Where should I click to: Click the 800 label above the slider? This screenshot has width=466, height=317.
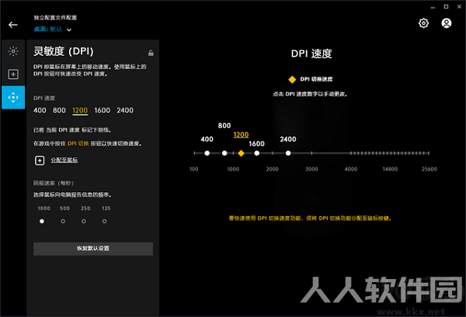(x=224, y=126)
